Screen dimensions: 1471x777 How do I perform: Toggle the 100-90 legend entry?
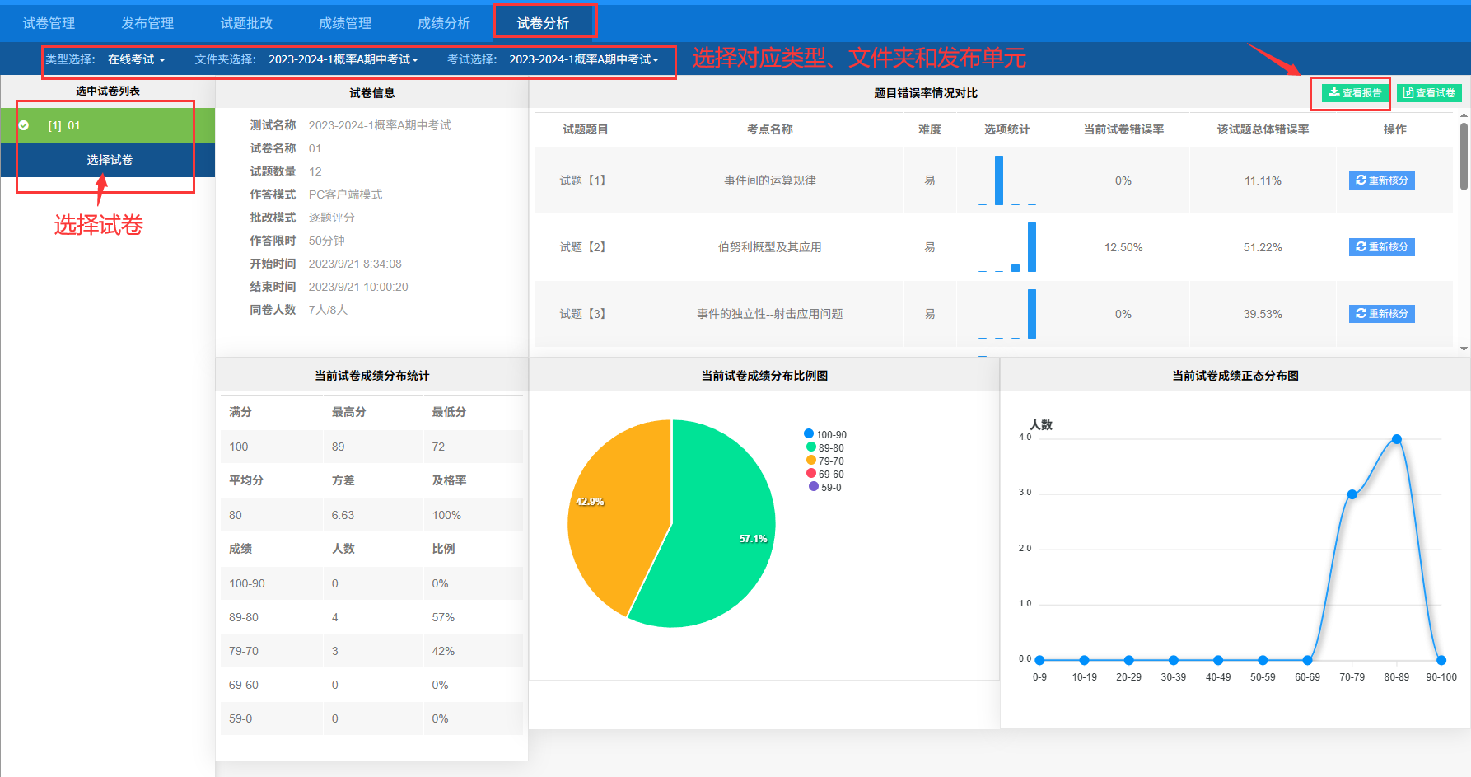coord(825,434)
